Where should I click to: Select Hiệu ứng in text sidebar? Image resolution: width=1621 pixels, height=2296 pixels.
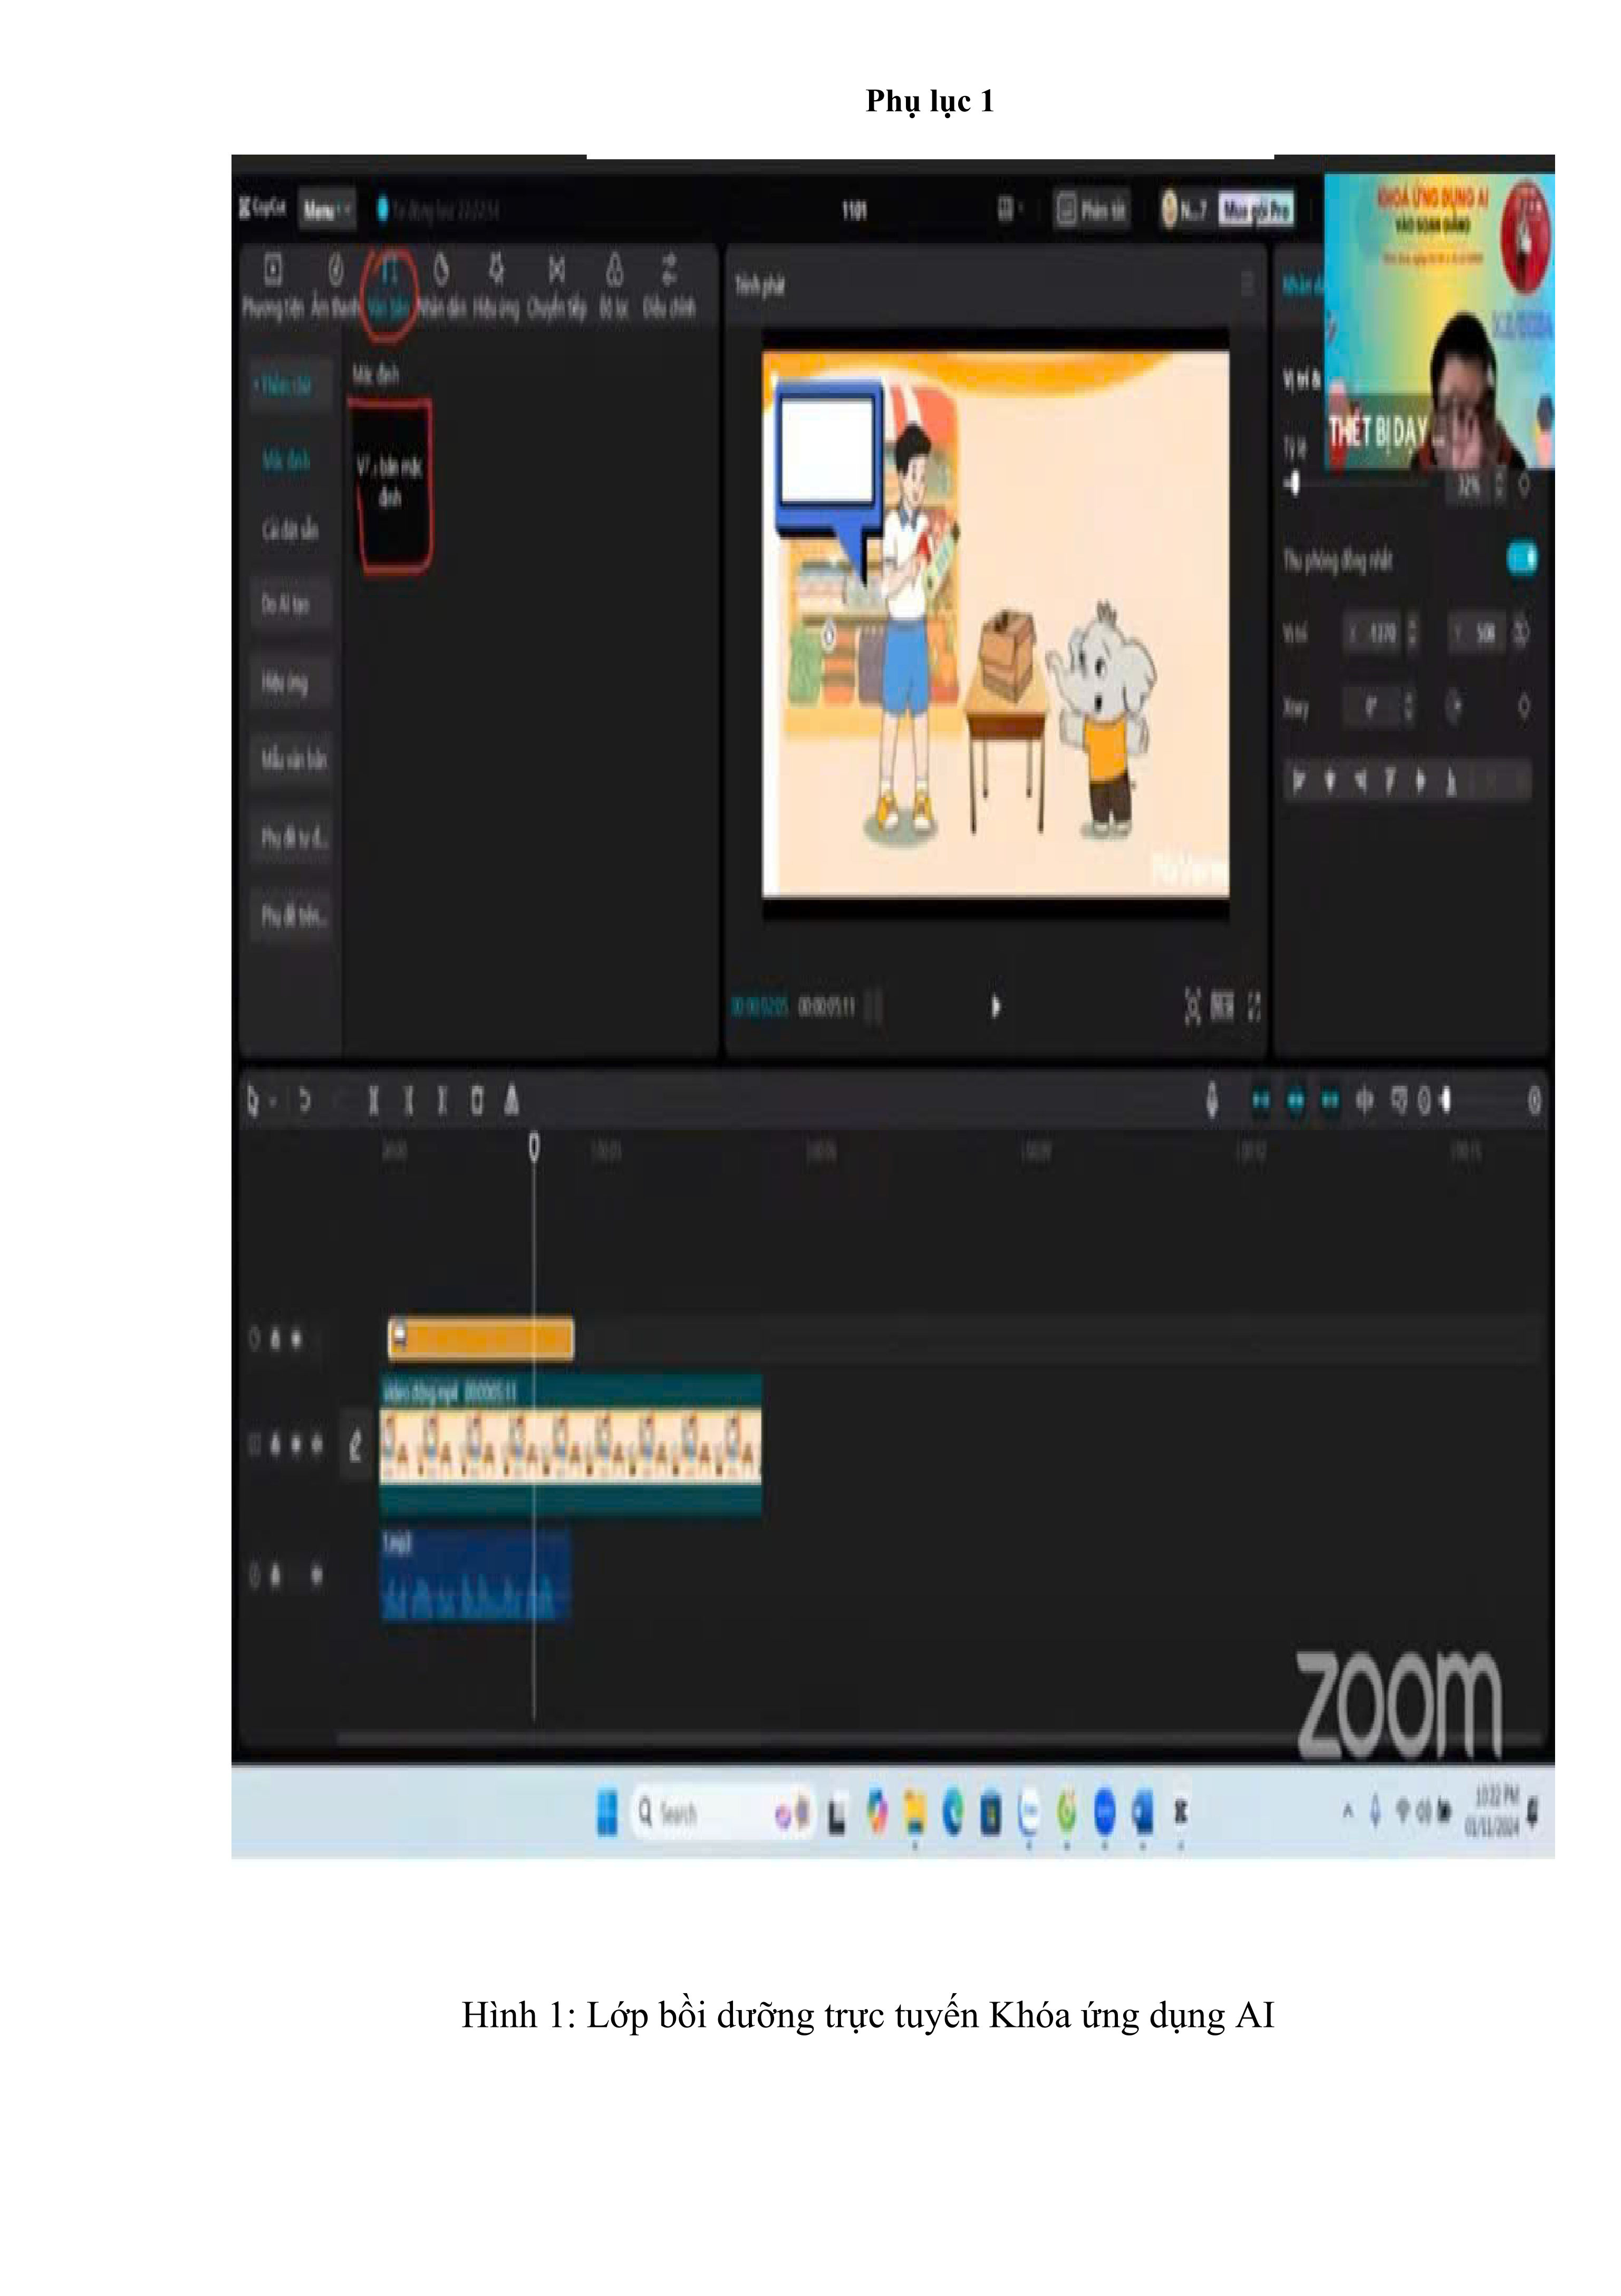pyautogui.click(x=285, y=683)
